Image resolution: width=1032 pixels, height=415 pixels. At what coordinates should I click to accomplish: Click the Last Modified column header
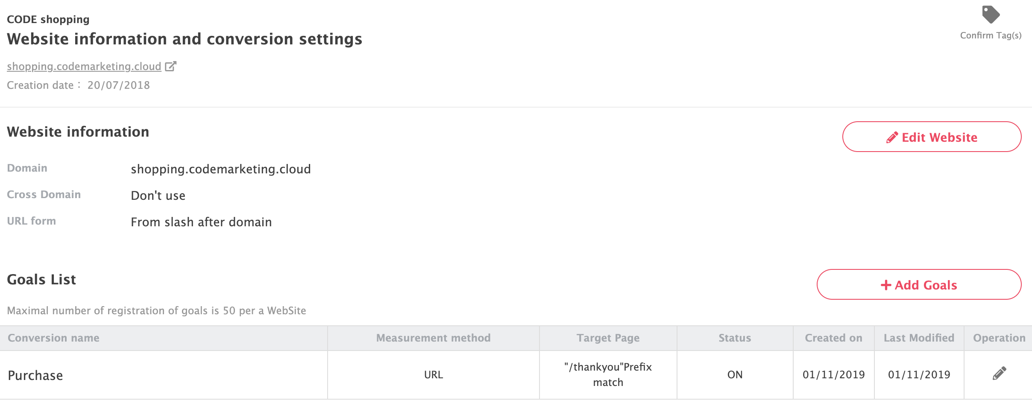pyautogui.click(x=919, y=338)
